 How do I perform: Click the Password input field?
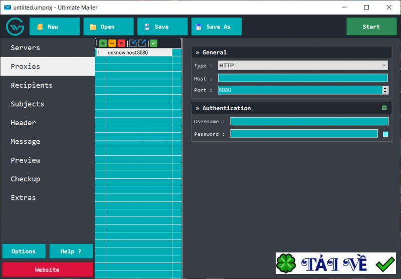click(304, 133)
